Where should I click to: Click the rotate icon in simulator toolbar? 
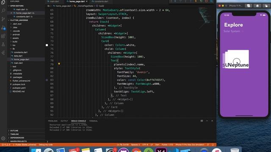tap(266, 5)
